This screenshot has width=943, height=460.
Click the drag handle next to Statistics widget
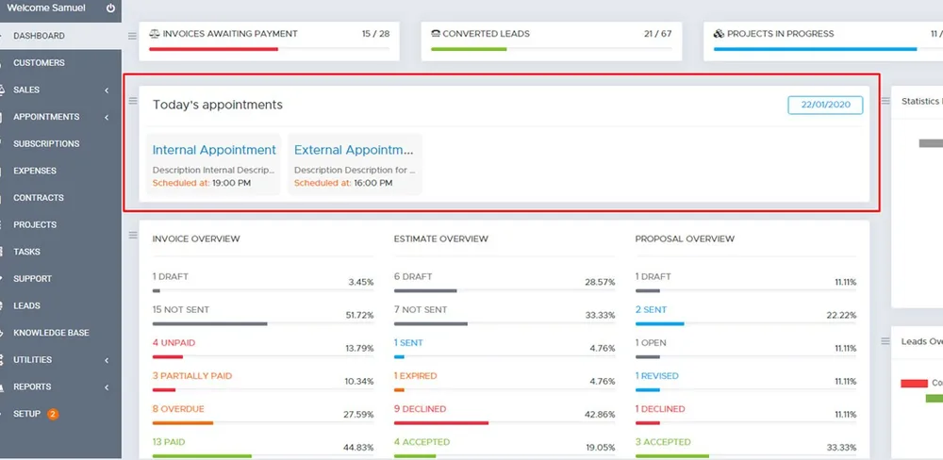coord(885,101)
